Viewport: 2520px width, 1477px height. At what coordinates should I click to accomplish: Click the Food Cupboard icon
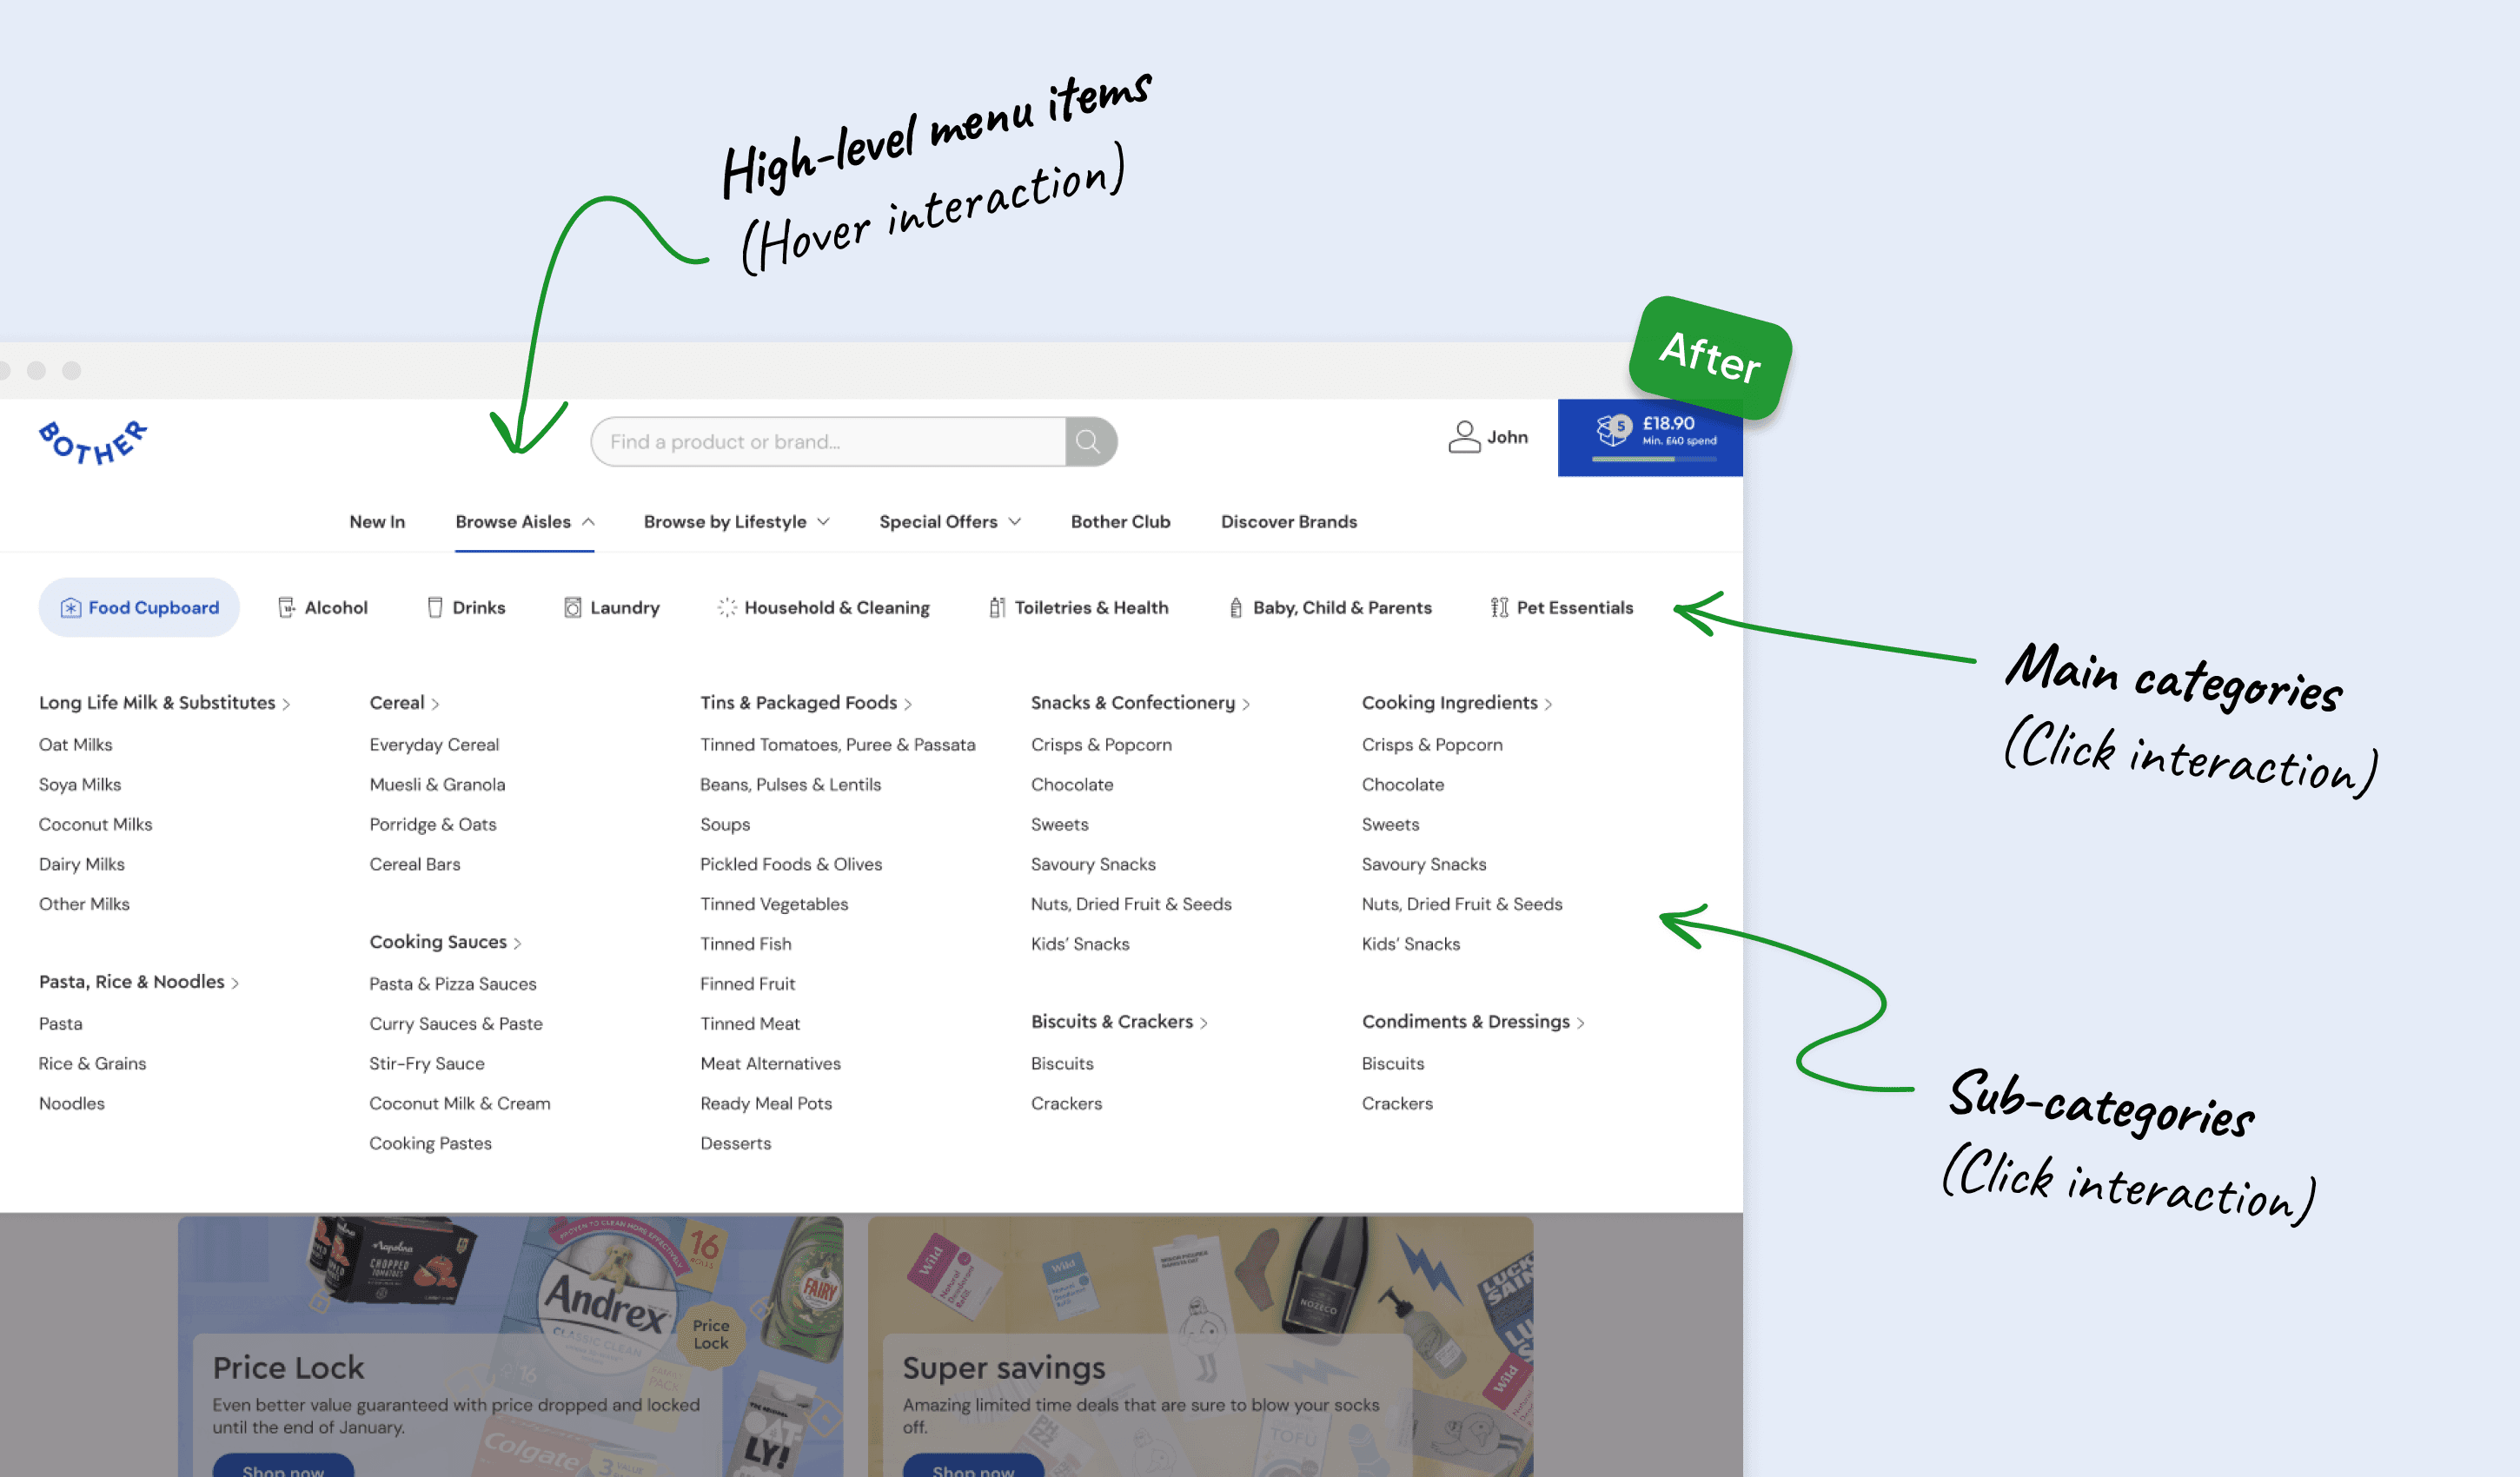[x=70, y=608]
